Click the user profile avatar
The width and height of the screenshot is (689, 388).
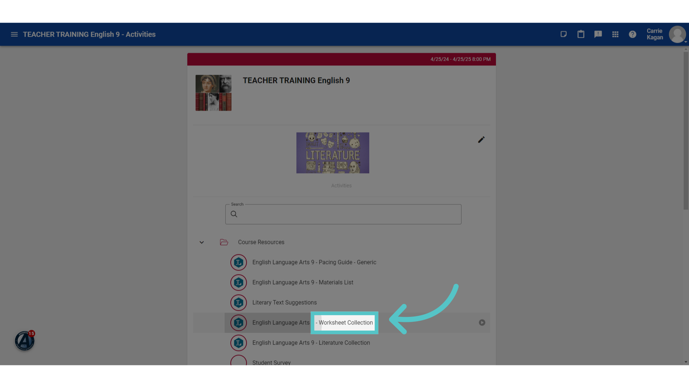pos(677,34)
